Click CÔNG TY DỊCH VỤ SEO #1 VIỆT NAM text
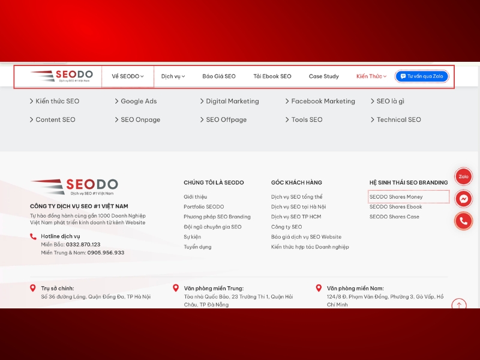Viewport: 480px width, 360px height. click(x=79, y=206)
